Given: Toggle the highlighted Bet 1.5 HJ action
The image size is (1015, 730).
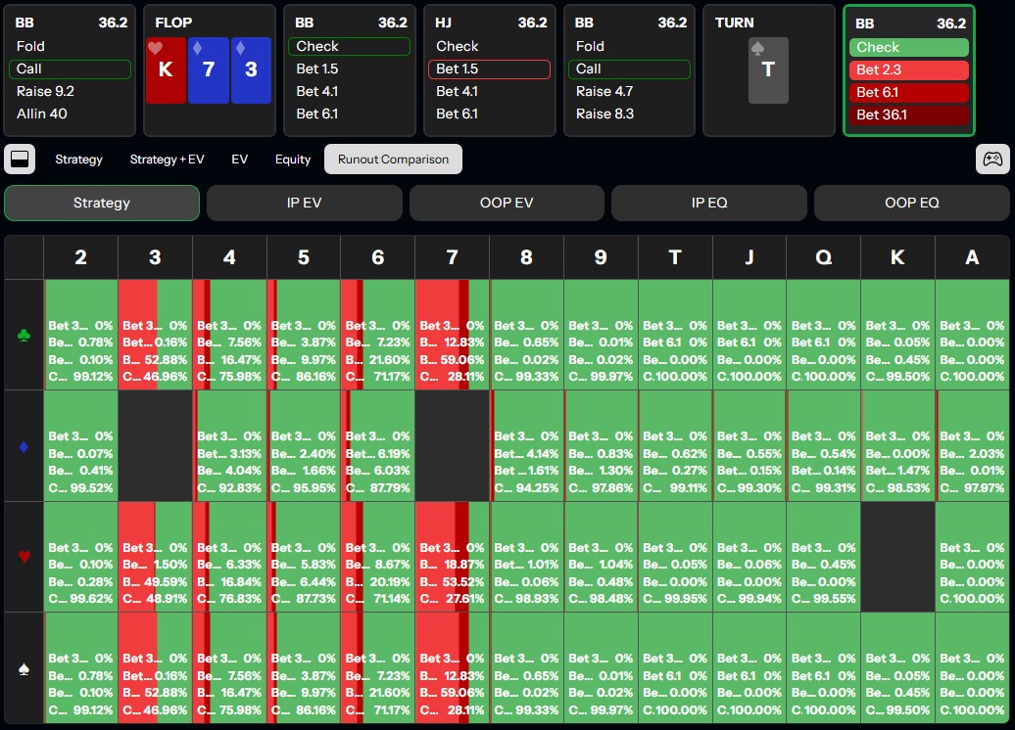Looking at the screenshot, I should 489,69.
